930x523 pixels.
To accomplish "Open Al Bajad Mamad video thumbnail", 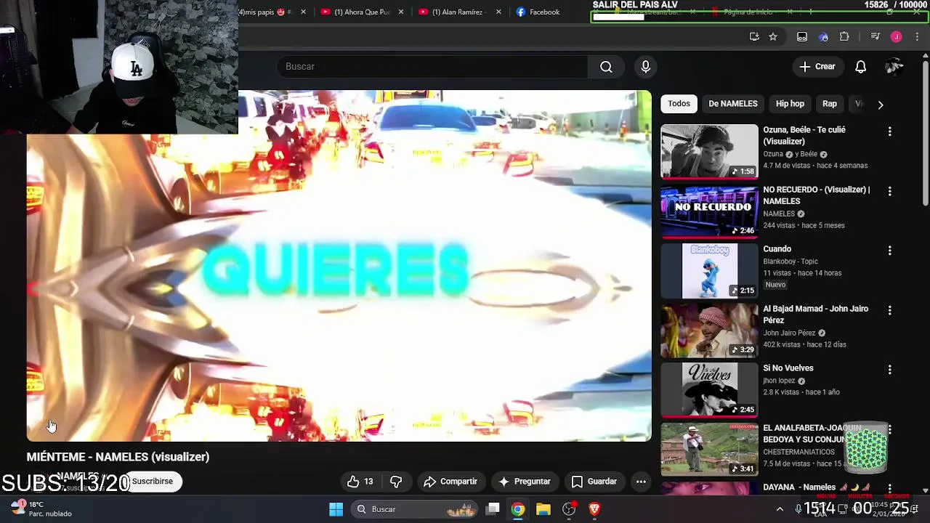I will pos(709,331).
